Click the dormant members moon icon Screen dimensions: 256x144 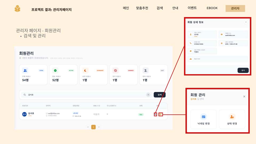85,71
